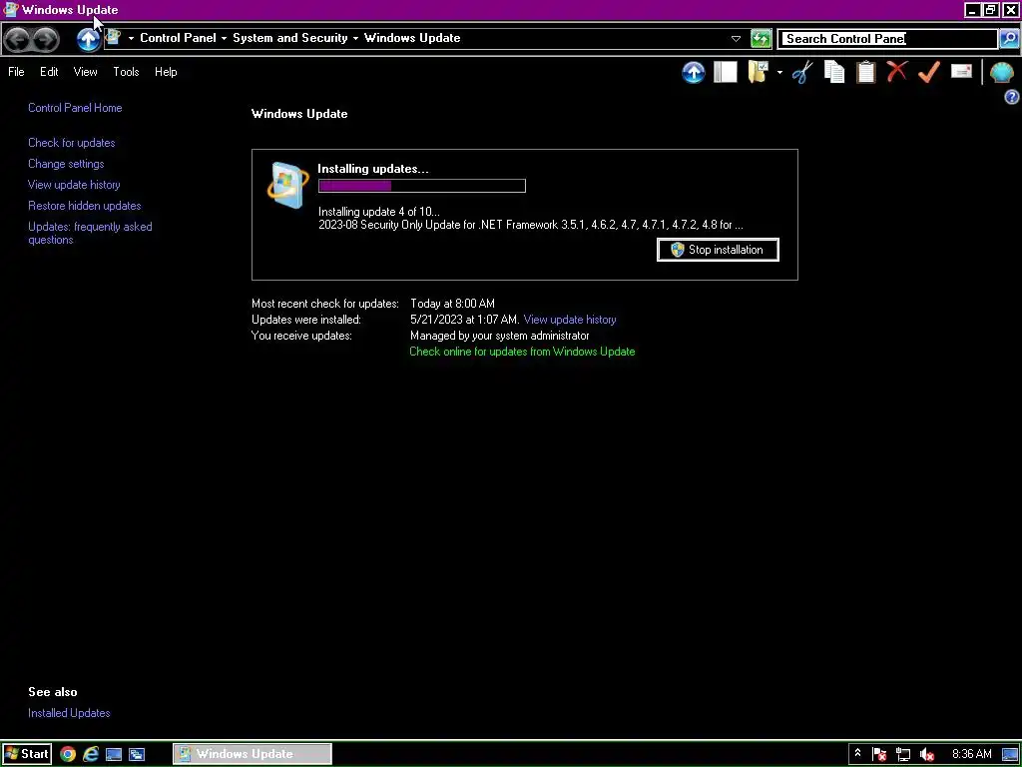Click View update history next to install date

[x=570, y=320]
